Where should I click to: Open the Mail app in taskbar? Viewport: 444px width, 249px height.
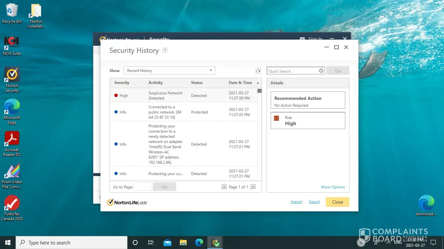click(167, 243)
